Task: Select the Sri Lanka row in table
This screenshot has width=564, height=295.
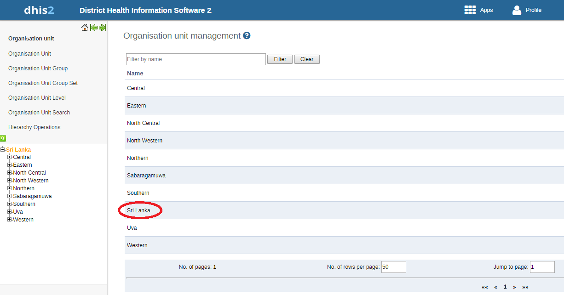Action: coord(139,210)
